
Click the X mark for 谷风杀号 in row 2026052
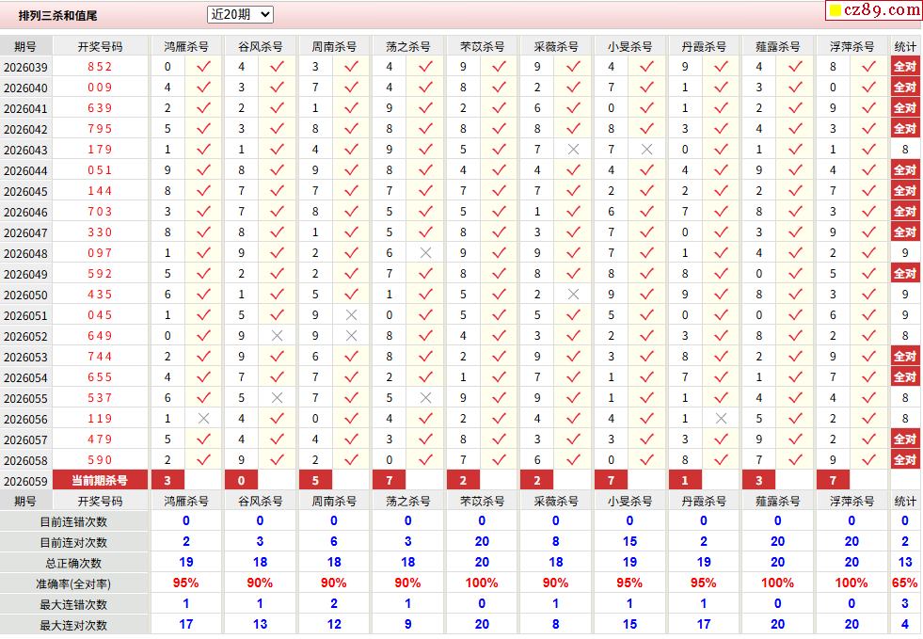(278, 336)
